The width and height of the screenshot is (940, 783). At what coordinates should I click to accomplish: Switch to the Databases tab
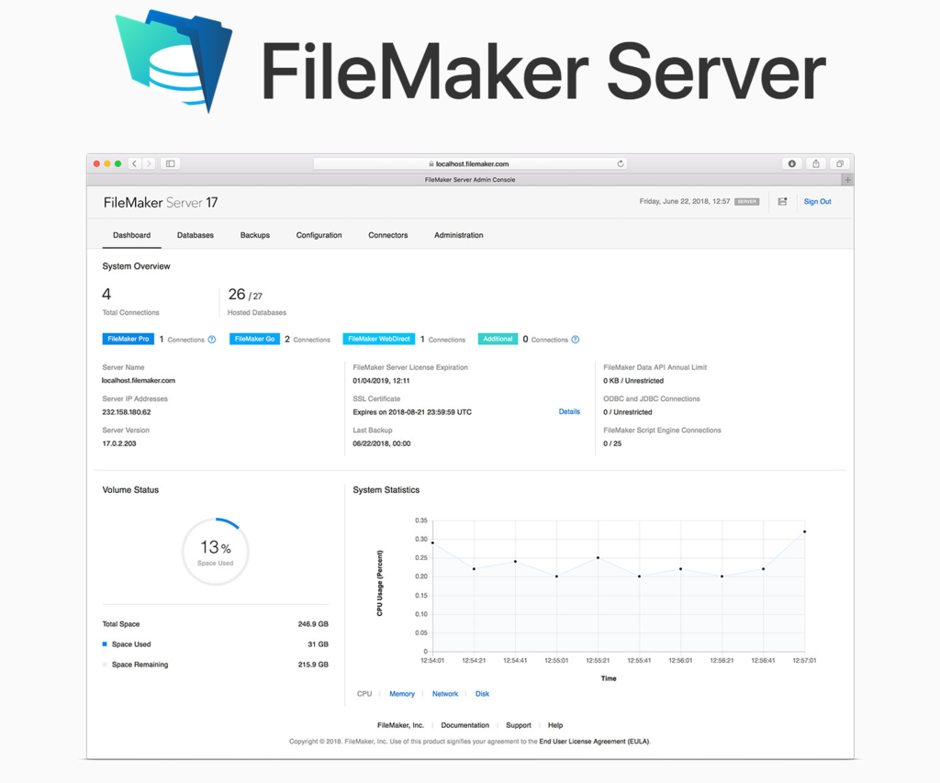point(196,235)
